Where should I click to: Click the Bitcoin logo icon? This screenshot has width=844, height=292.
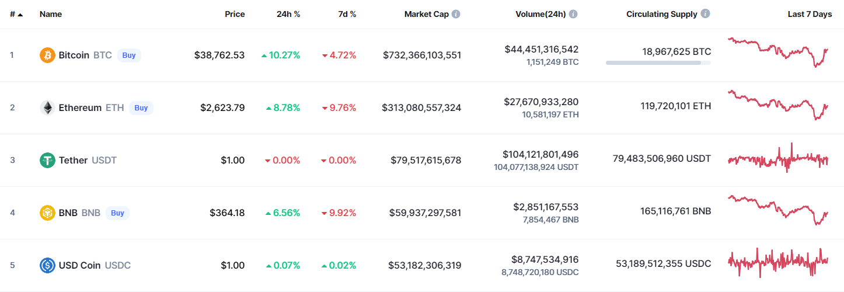click(47, 55)
